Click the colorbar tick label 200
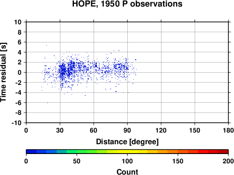 coord(228,161)
